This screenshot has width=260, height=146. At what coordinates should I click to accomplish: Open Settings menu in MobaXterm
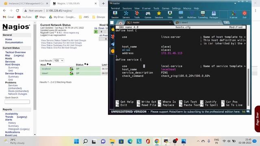[x=176, y=8]
